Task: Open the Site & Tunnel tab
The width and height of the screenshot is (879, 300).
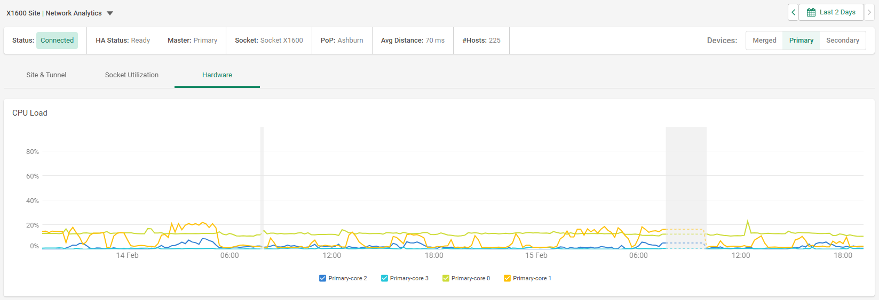Action: point(46,75)
